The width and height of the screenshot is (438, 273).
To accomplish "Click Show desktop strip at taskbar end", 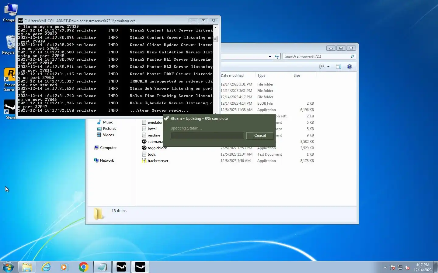I will point(436,267).
